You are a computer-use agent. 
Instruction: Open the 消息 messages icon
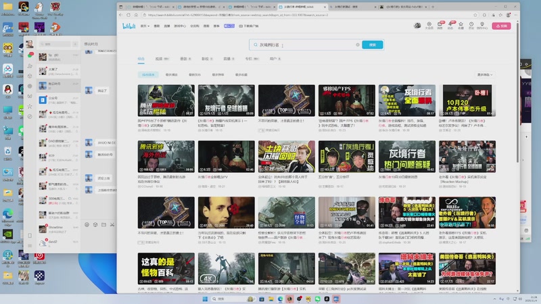click(440, 26)
